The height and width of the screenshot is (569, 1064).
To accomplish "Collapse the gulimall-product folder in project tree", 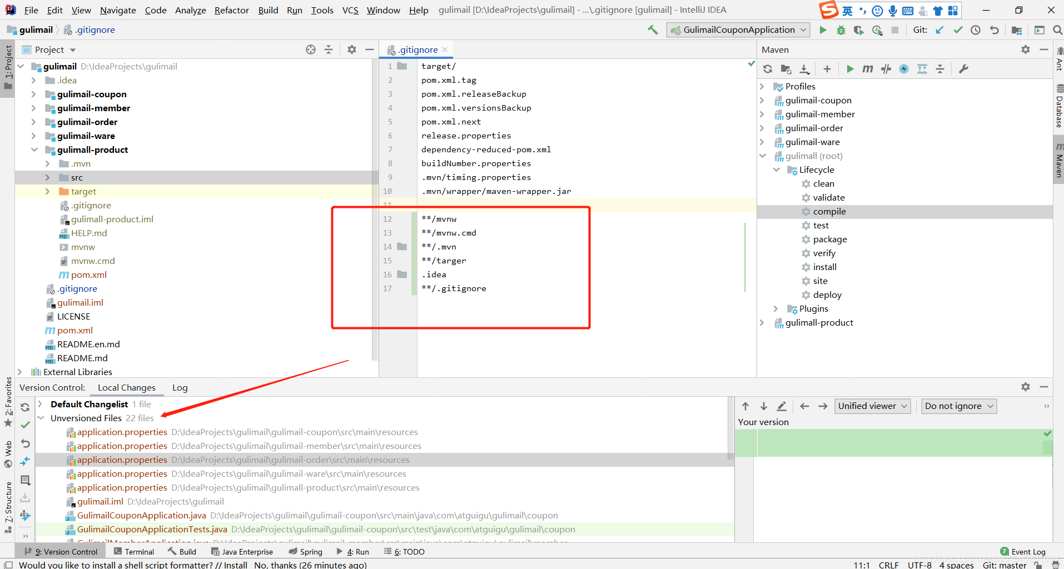I will (x=34, y=150).
